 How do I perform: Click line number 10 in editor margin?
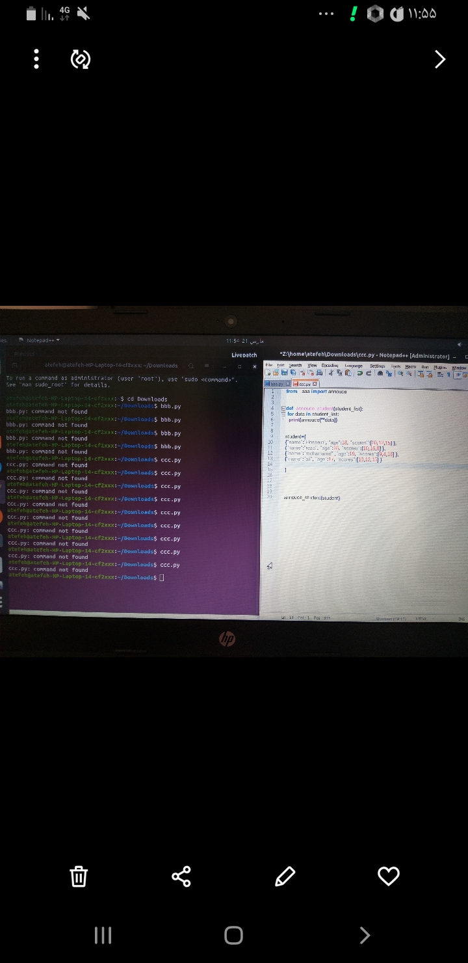pos(270,442)
